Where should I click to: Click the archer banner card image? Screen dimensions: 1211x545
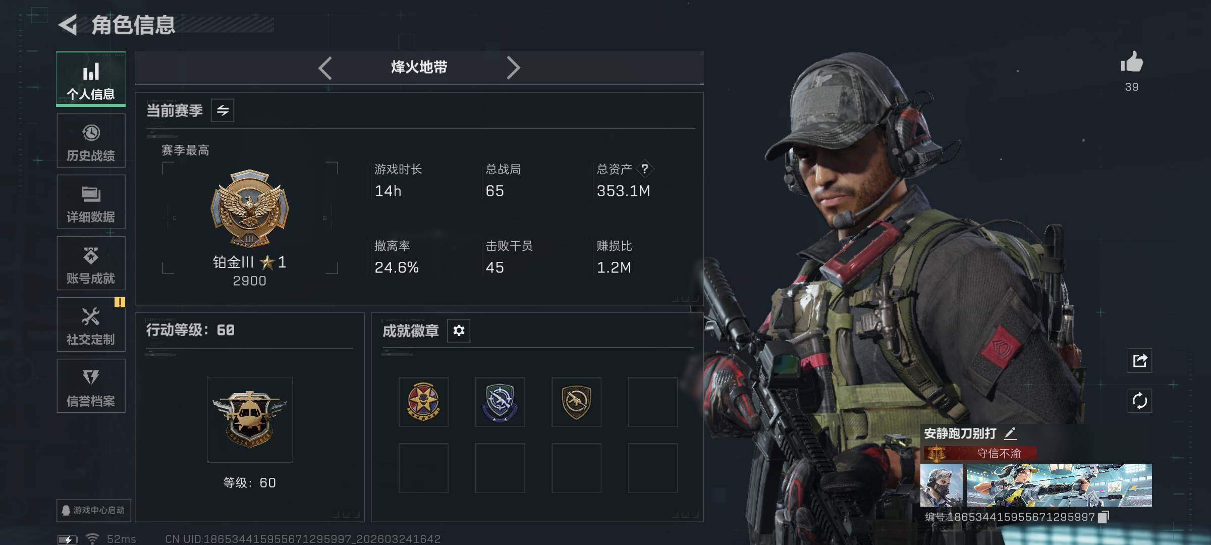1059,485
